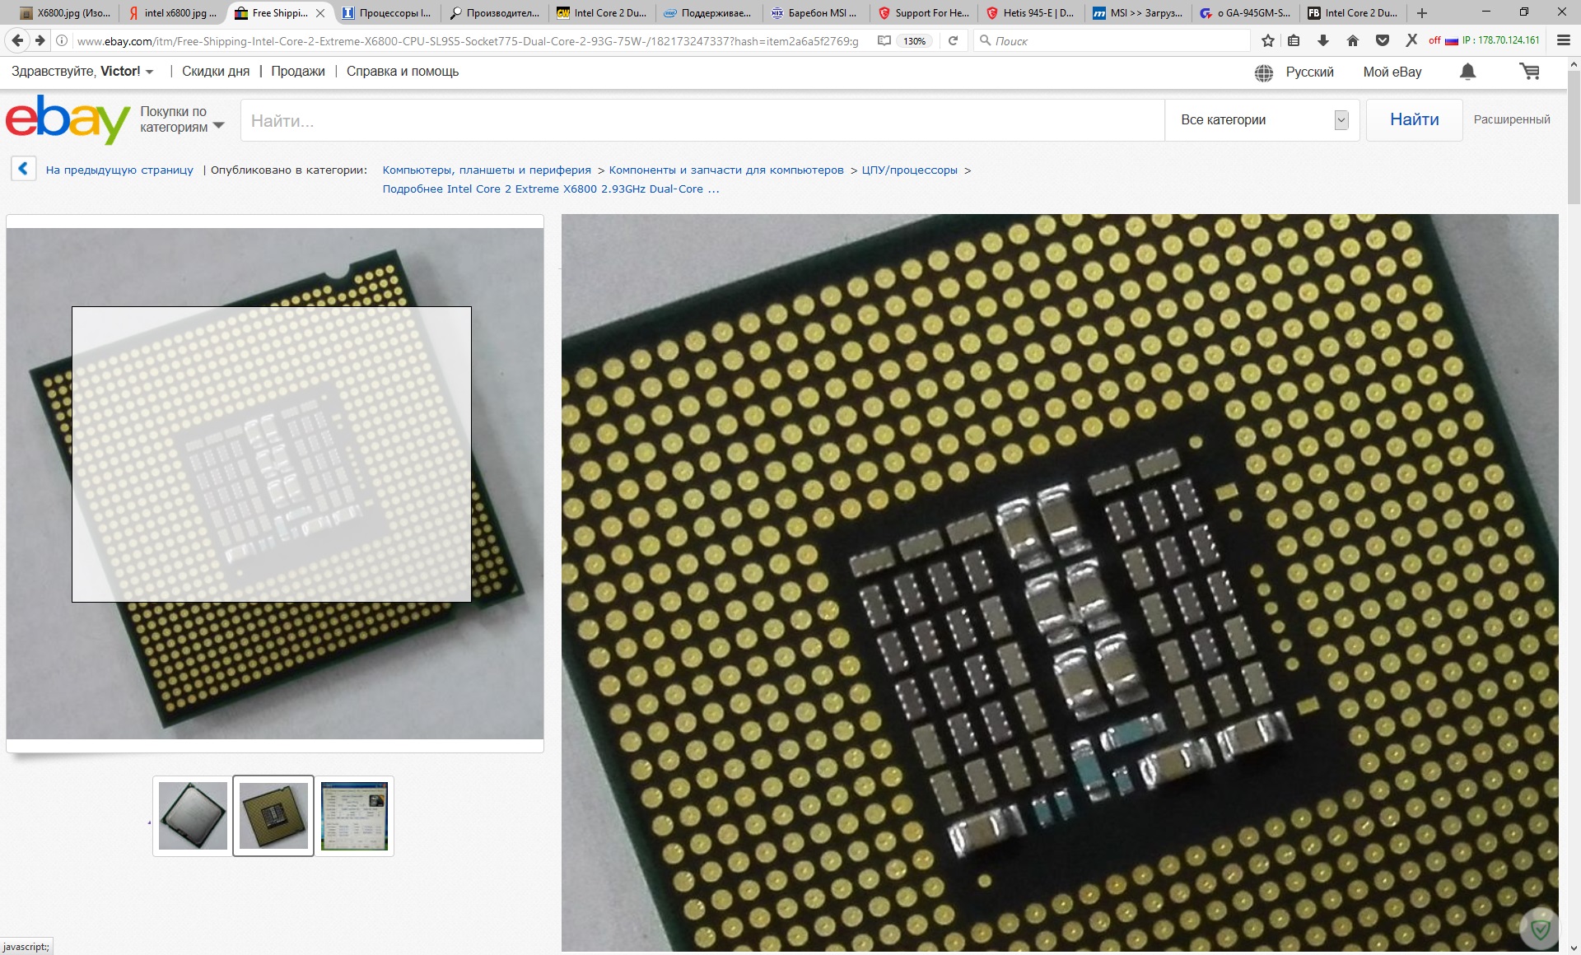Reset the 130% zoom level indicator
Image resolution: width=1581 pixels, height=955 pixels.
(x=915, y=40)
